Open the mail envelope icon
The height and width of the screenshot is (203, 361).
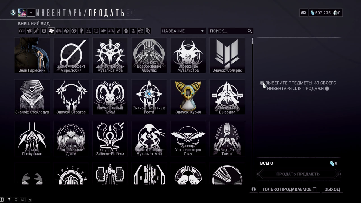304,13
